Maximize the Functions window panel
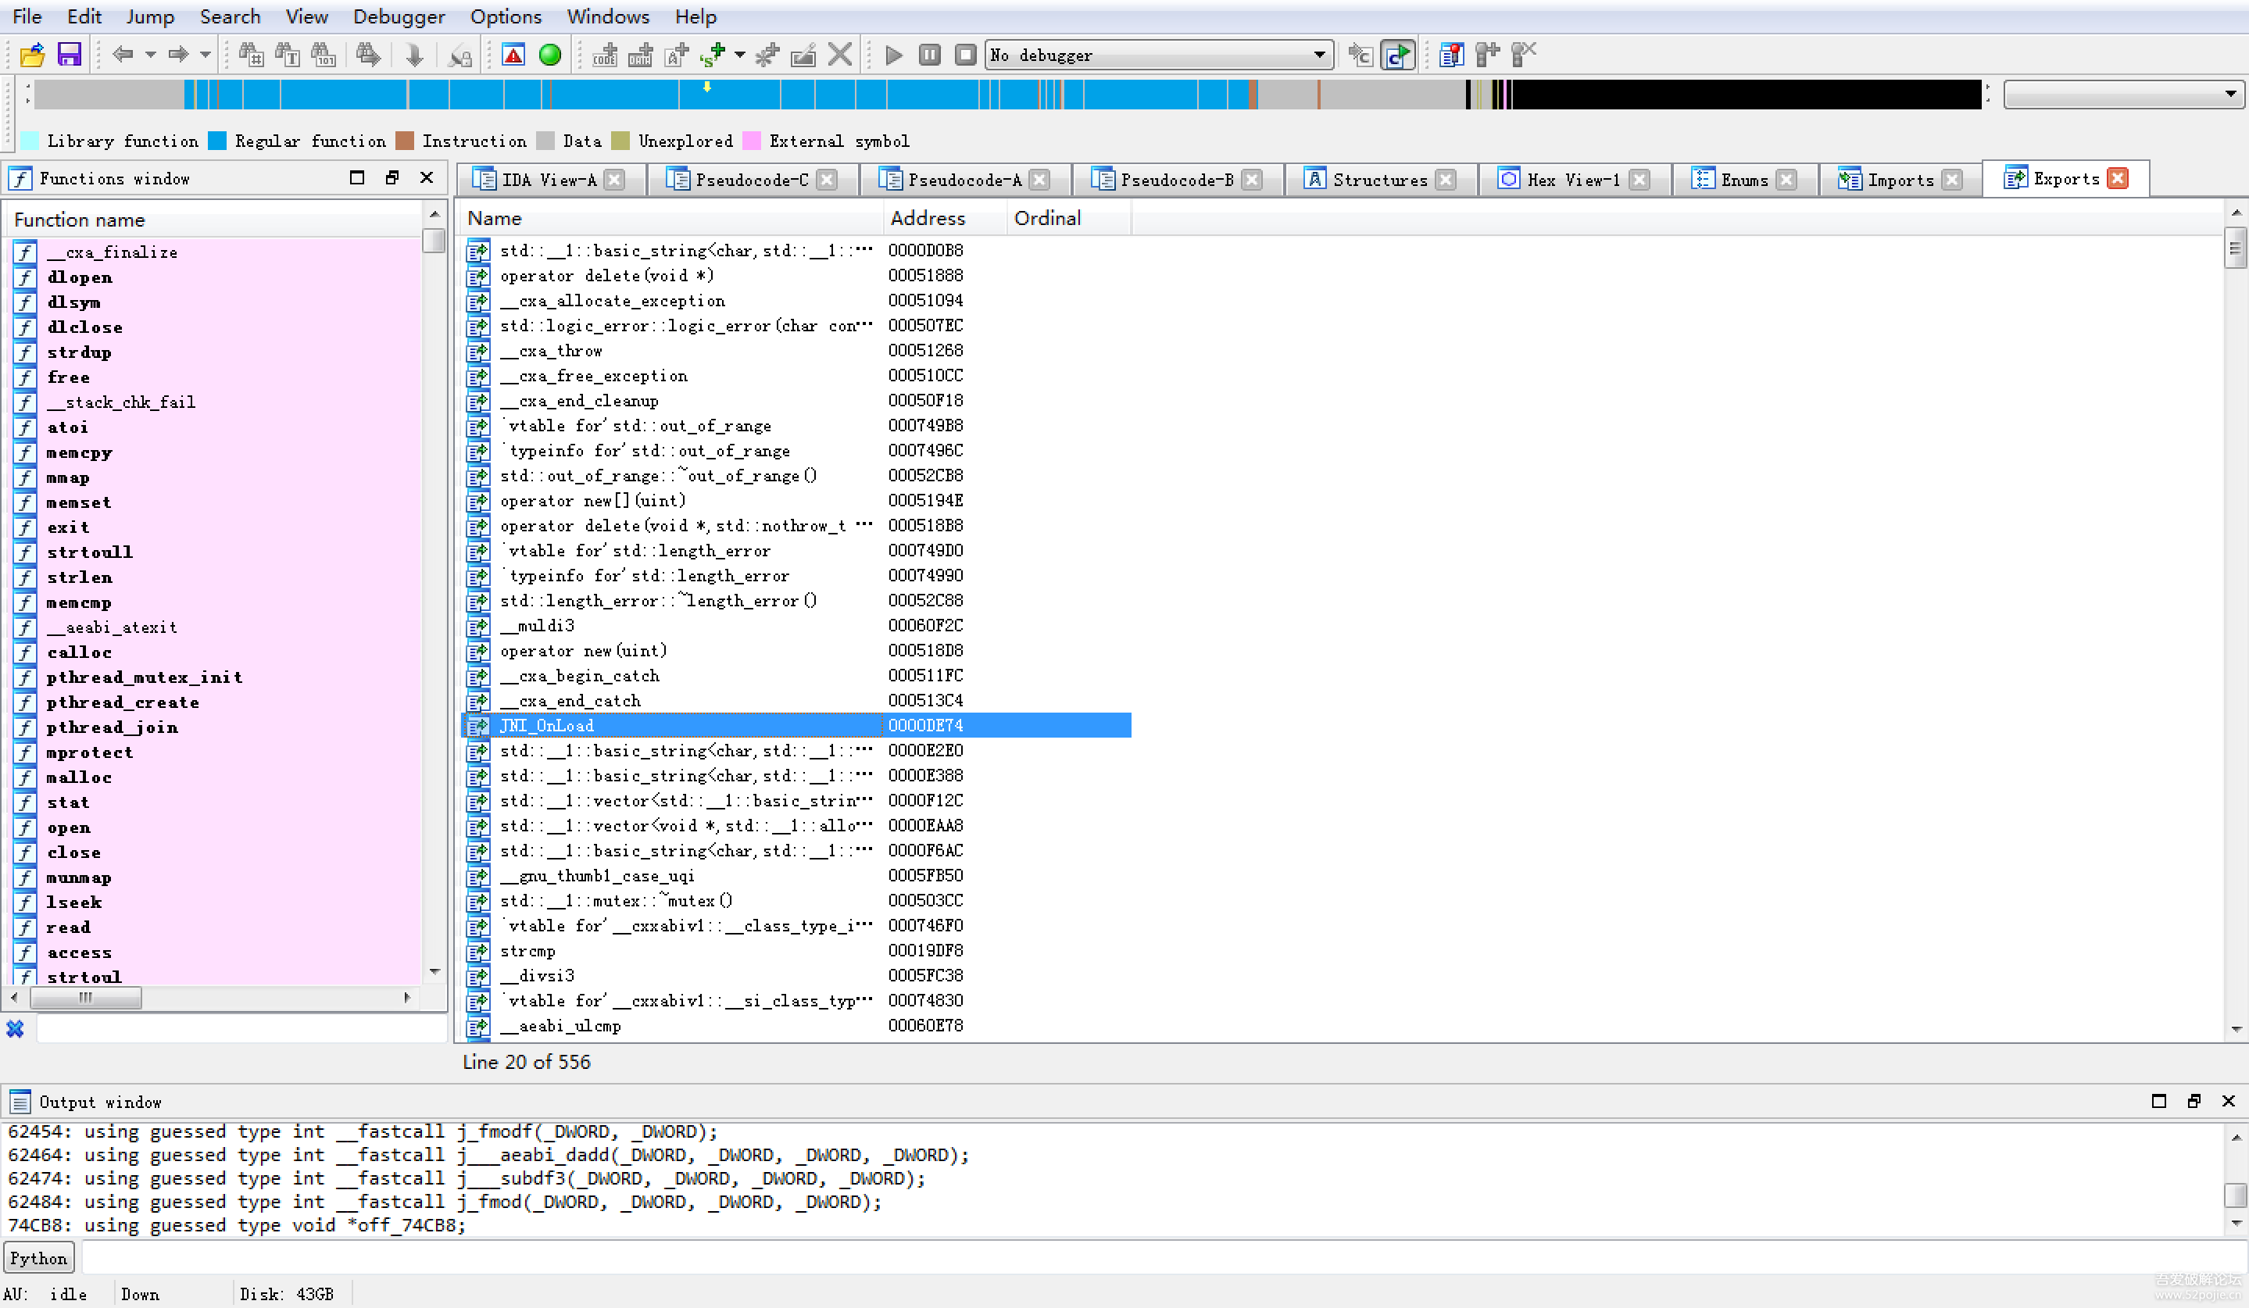Screen dimensions: 2249x1308 click(357, 177)
